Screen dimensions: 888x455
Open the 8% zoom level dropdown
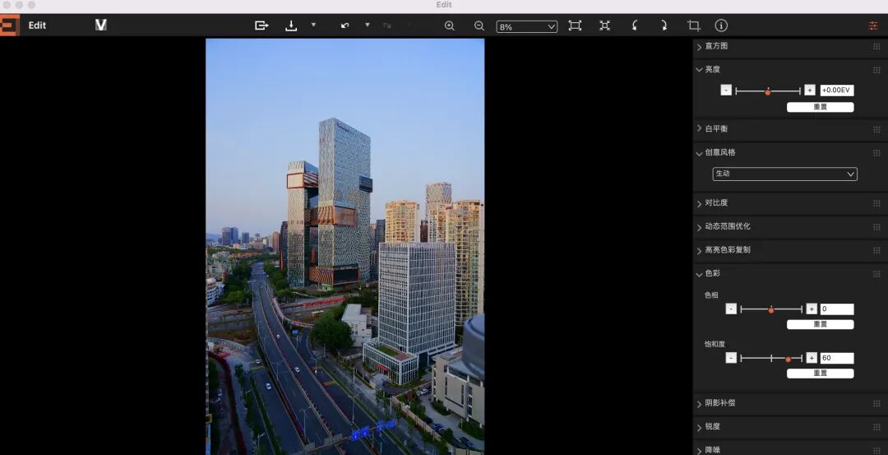coord(527,26)
